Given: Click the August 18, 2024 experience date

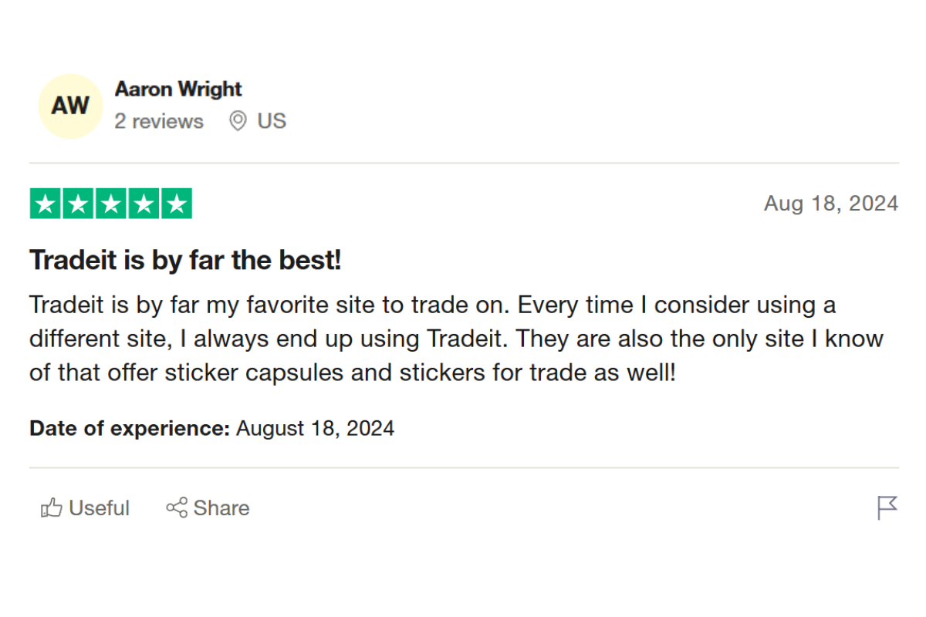Looking at the screenshot, I should click(315, 428).
